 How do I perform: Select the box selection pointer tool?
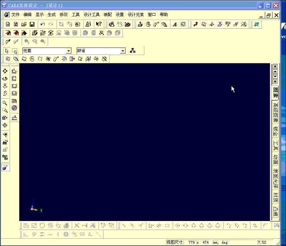coord(15,51)
